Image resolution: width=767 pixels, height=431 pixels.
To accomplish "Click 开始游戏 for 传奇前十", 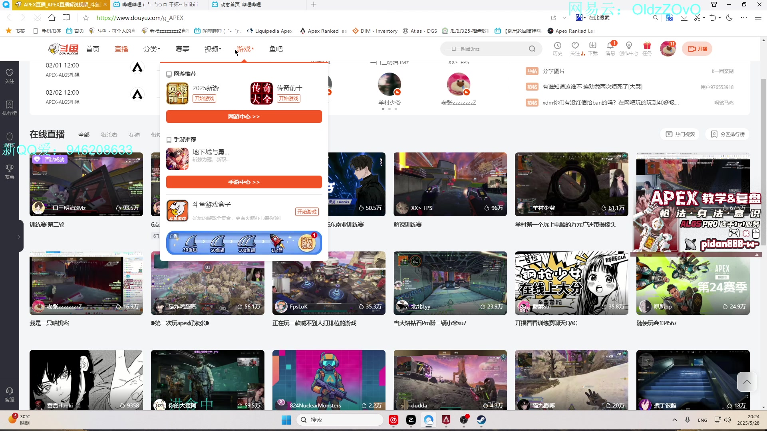I will pos(288,99).
